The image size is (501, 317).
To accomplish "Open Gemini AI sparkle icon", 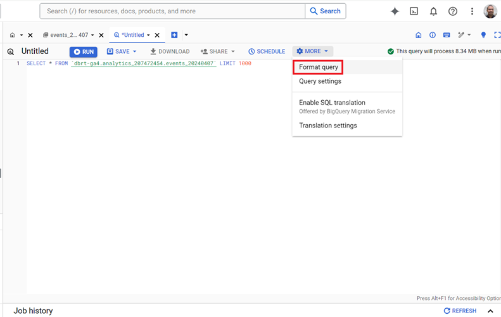I will click(x=395, y=11).
